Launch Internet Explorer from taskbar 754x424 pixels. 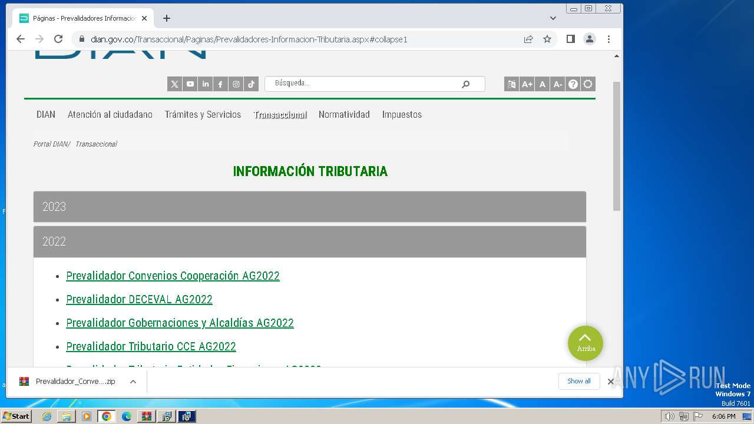(x=47, y=416)
